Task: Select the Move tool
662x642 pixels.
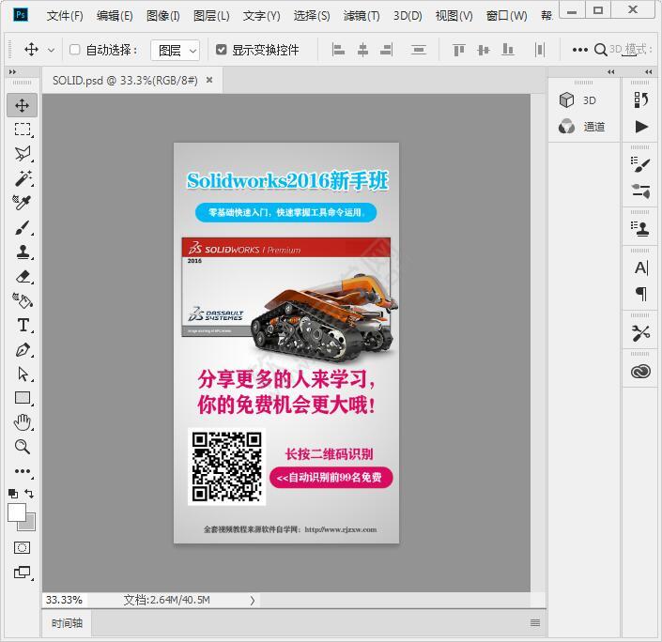Action: [x=23, y=105]
